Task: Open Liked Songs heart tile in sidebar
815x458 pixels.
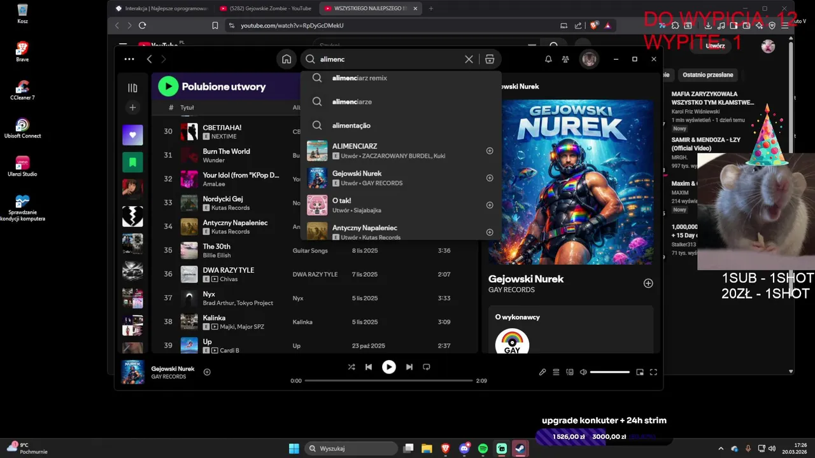Action: pyautogui.click(x=132, y=135)
